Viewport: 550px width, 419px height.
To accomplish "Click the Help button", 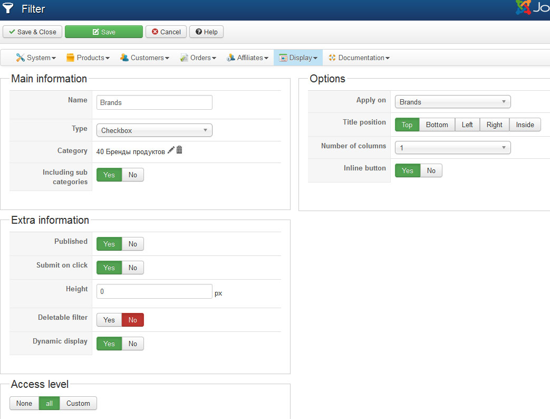I will pyautogui.click(x=206, y=32).
